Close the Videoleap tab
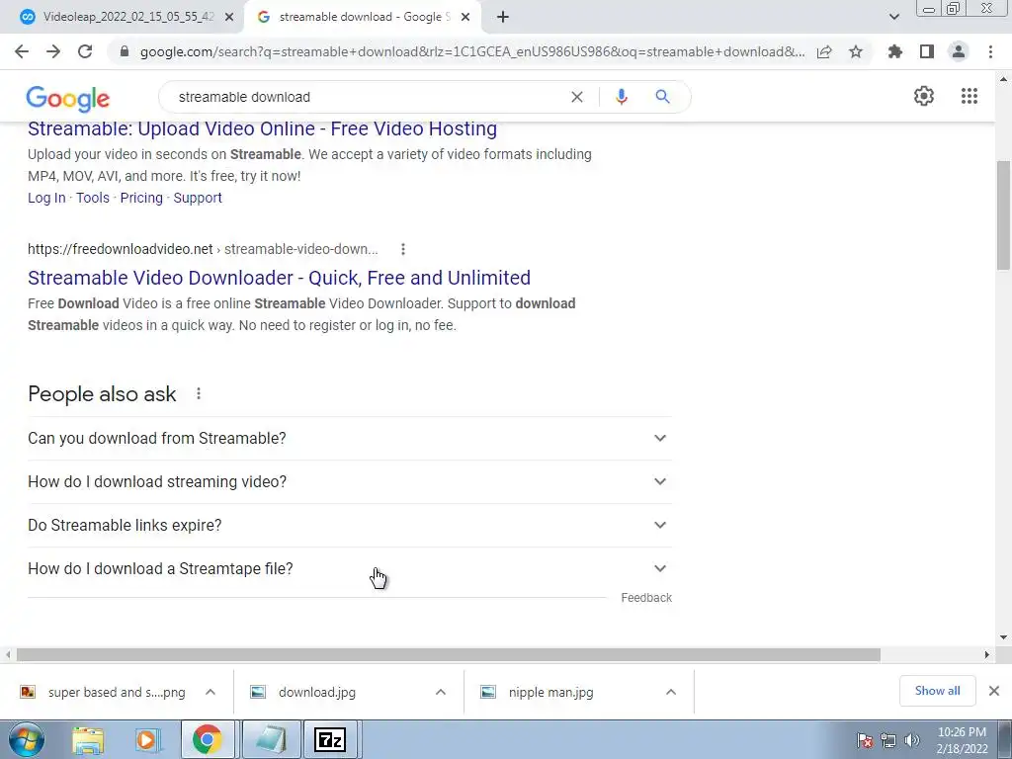This screenshot has width=1012, height=759. 229,18
